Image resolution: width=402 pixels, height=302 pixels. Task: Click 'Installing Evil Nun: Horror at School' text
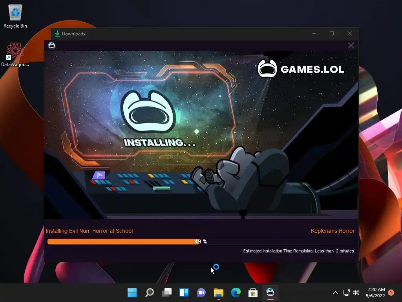point(89,231)
